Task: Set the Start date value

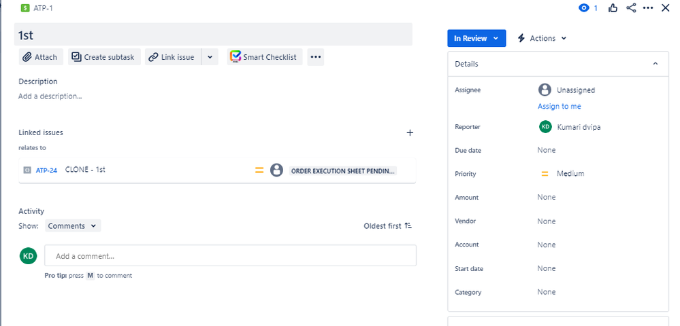Action: (x=546, y=268)
